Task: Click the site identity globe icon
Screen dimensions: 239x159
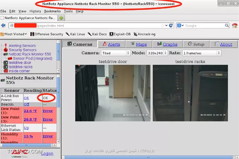Action: click(x=12, y=25)
